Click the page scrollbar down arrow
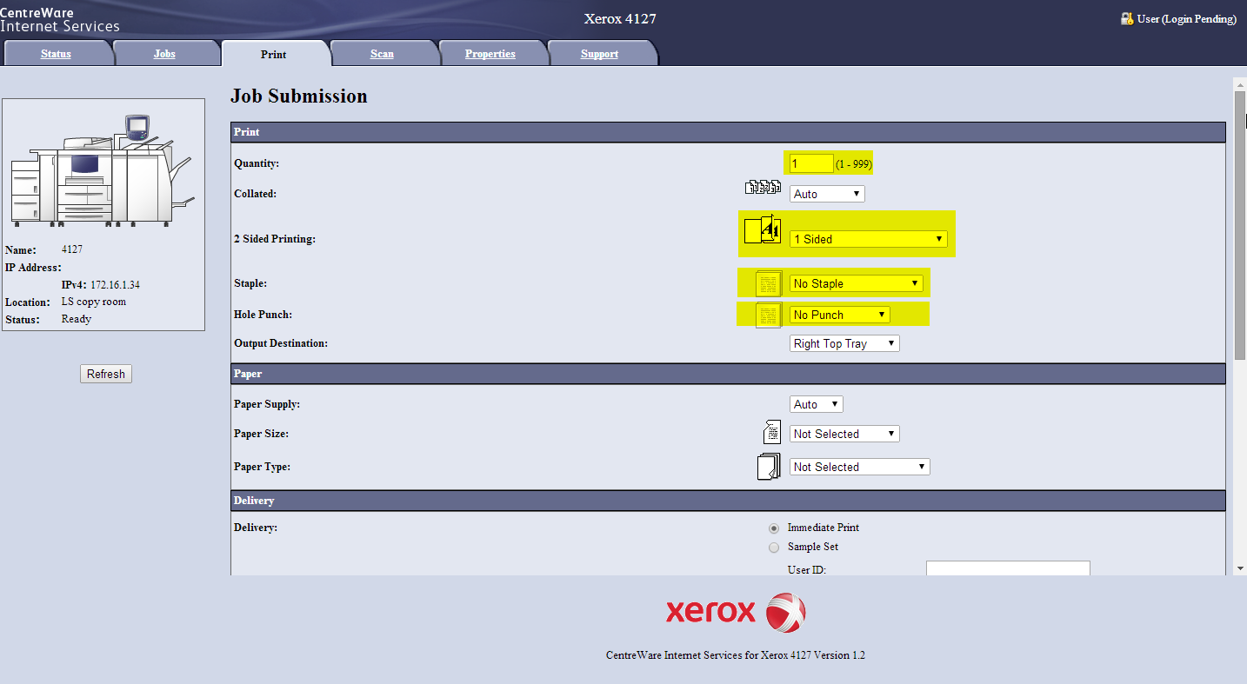Screen dimensions: 1247x684 (1240, 568)
